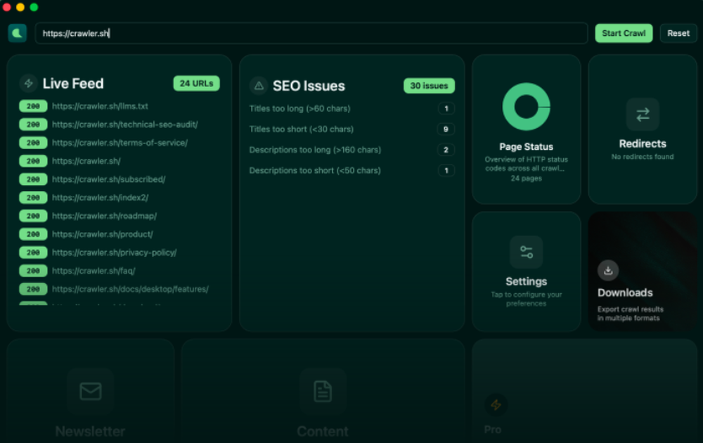This screenshot has width=703, height=443.
Task: Click the Page Status donut chart
Action: (x=527, y=107)
